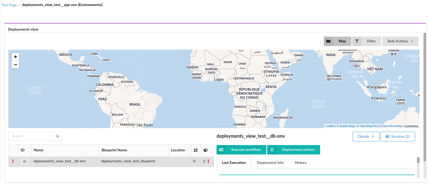The image size is (430, 184).
Task: Toggle the Map view button
Action: coord(337,41)
